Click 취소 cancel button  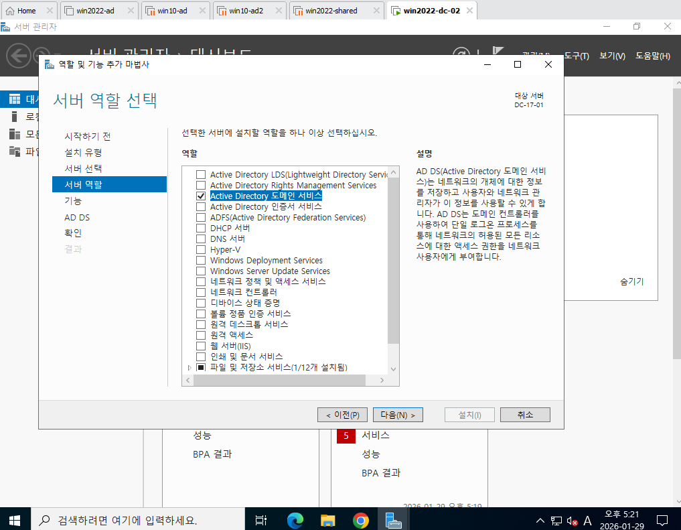click(525, 415)
